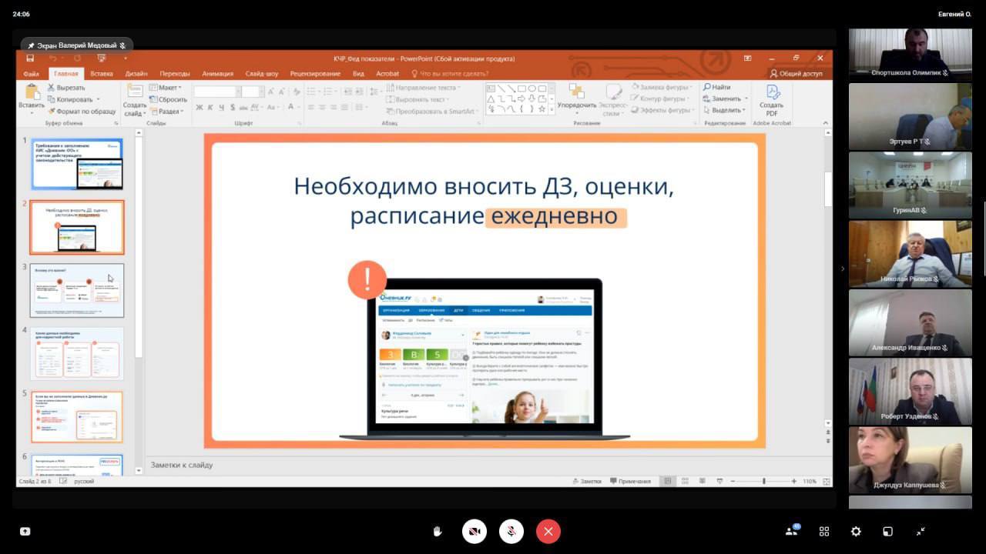Switch to grid layout view icon
986x554 pixels.
pyautogui.click(x=824, y=531)
